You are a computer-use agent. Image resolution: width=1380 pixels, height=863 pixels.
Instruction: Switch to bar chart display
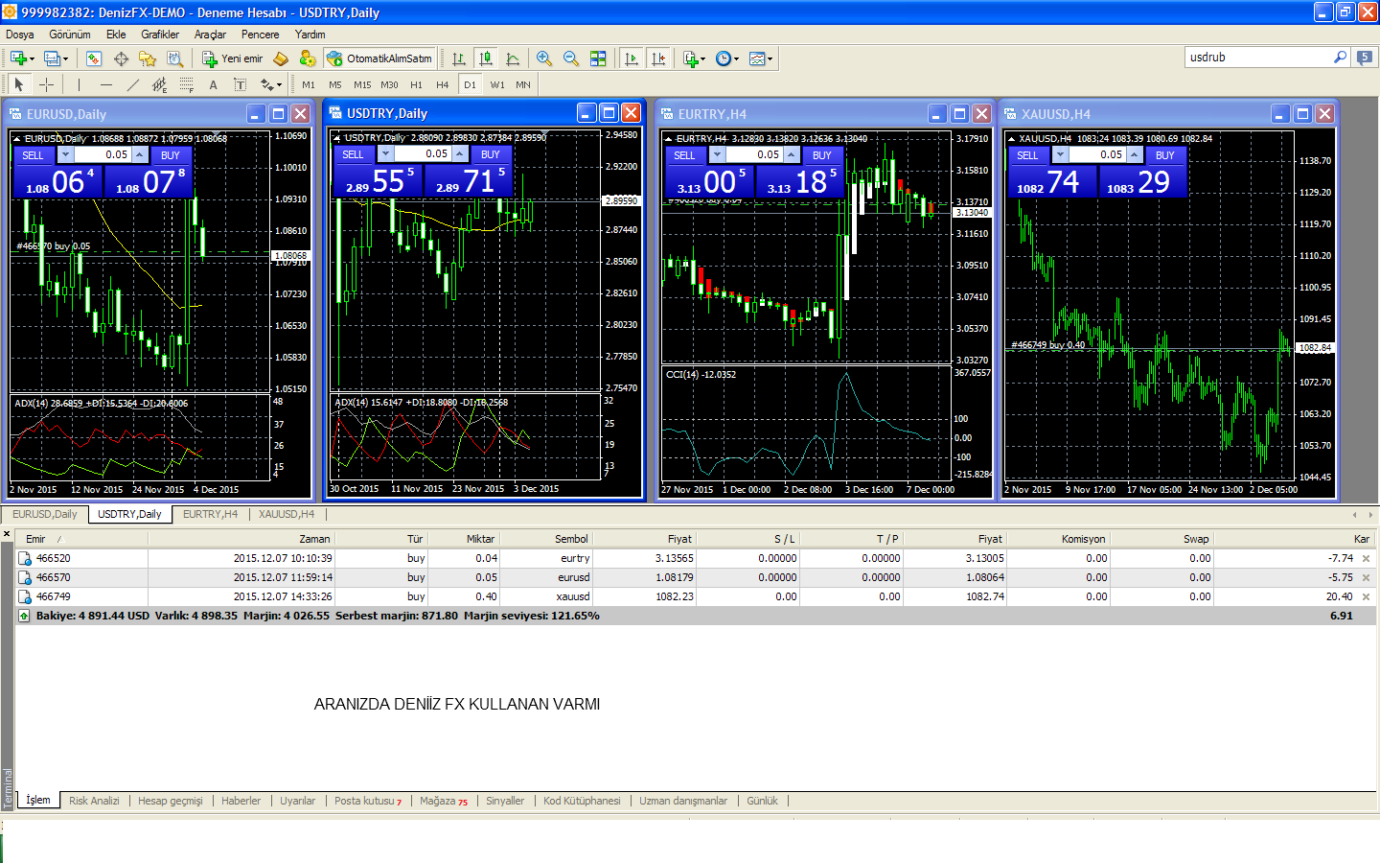[459, 58]
